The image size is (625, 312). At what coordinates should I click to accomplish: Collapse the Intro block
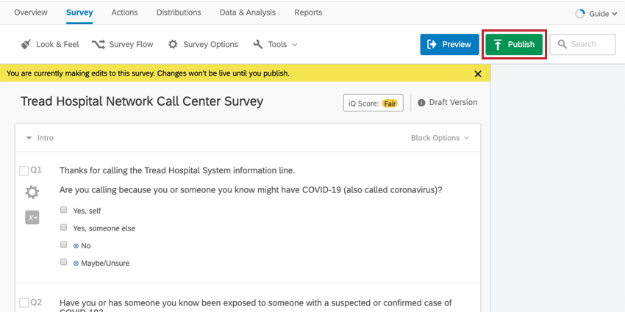(x=29, y=138)
